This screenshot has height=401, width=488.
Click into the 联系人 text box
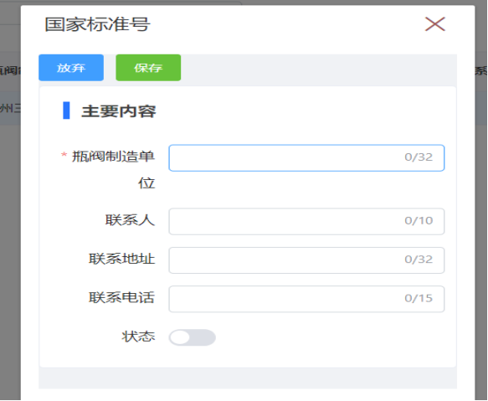306,221
